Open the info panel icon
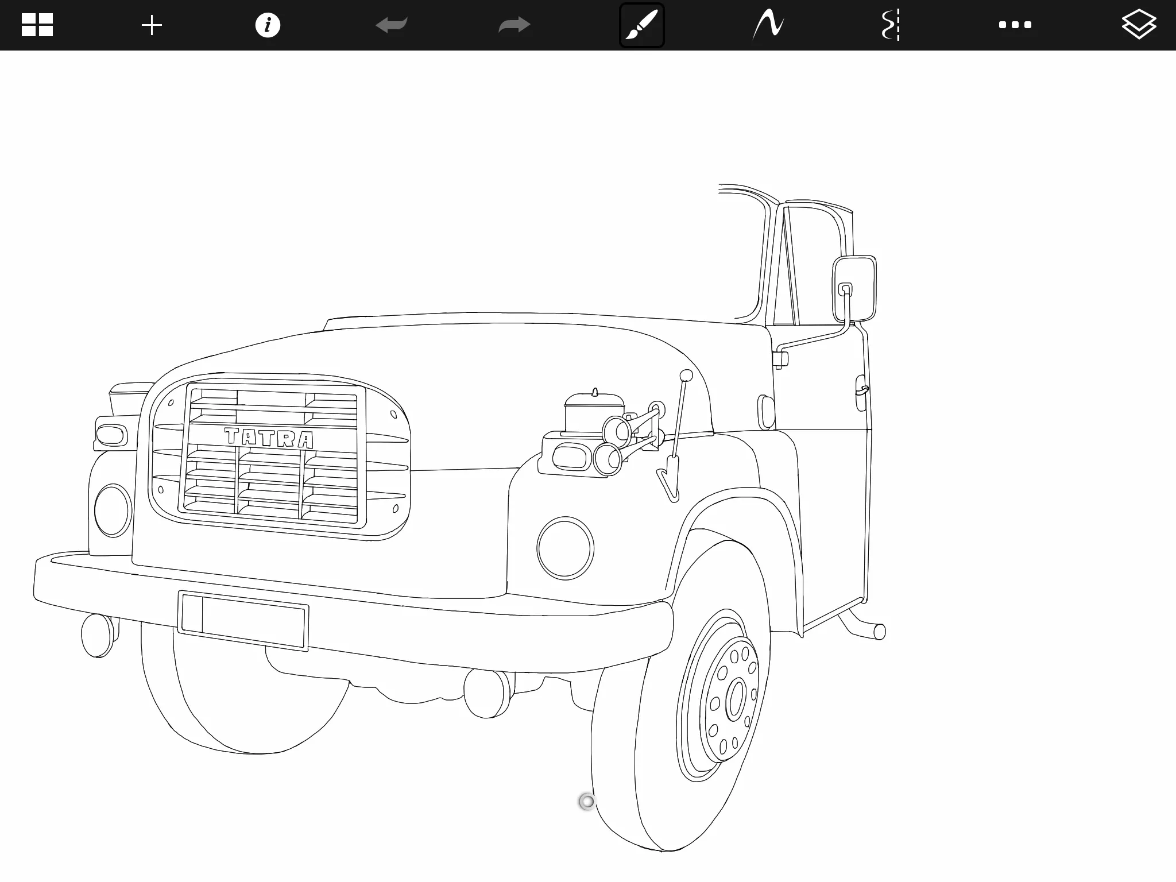The image size is (1176, 882). click(268, 25)
